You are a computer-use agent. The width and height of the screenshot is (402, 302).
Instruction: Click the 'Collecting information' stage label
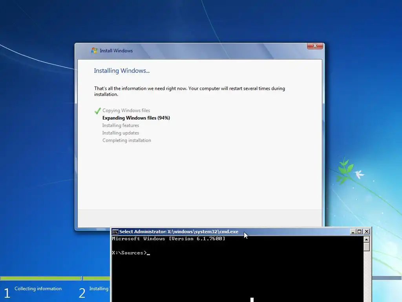[x=38, y=289]
